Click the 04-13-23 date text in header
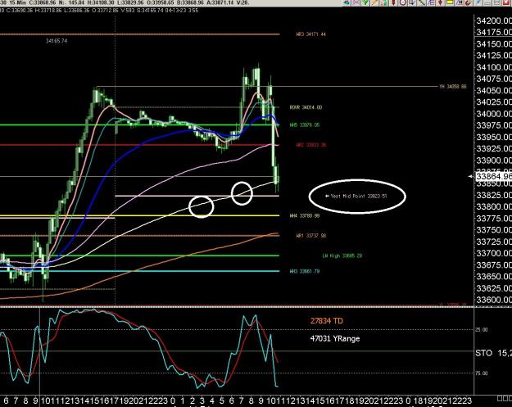Viewport: 512px width, 407px height. (x=177, y=10)
